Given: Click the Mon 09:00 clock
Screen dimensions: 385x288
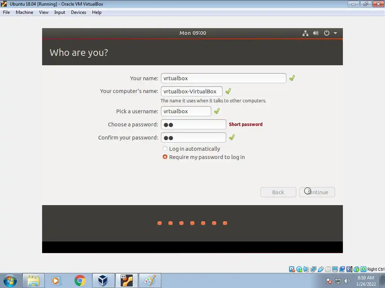Looking at the screenshot, I should pos(193,33).
